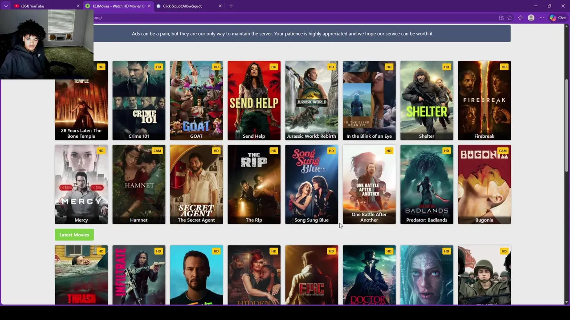Open the Thrash poster in Latest Movies
This screenshot has width=570, height=320.
point(81,275)
